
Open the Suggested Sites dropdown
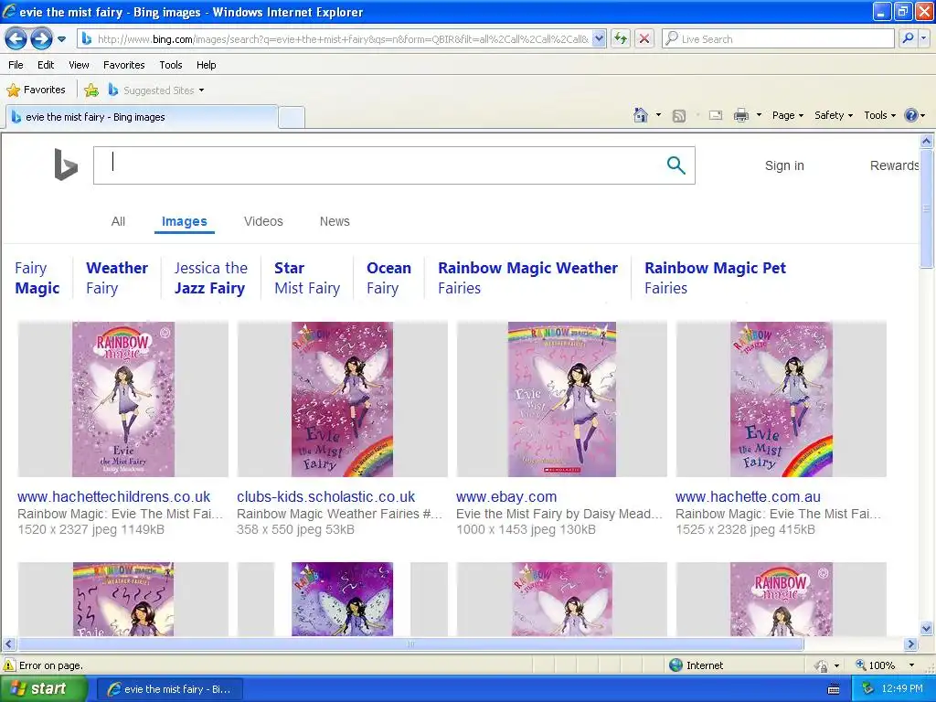156,90
